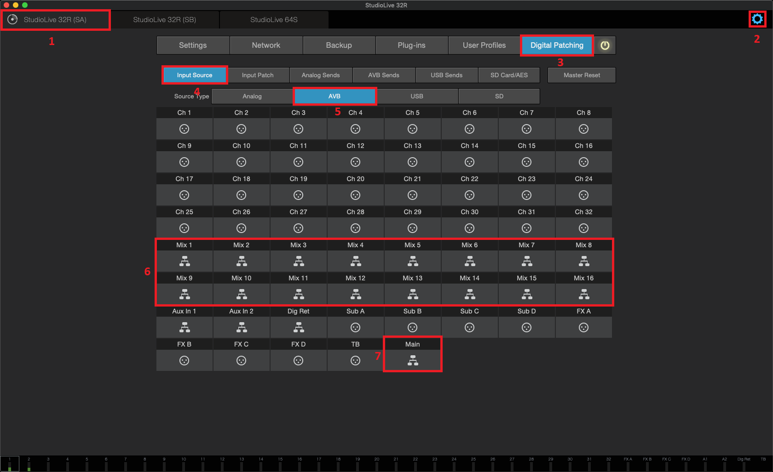Click the Sub B XLR icon
The width and height of the screenshot is (773, 472).
(412, 328)
